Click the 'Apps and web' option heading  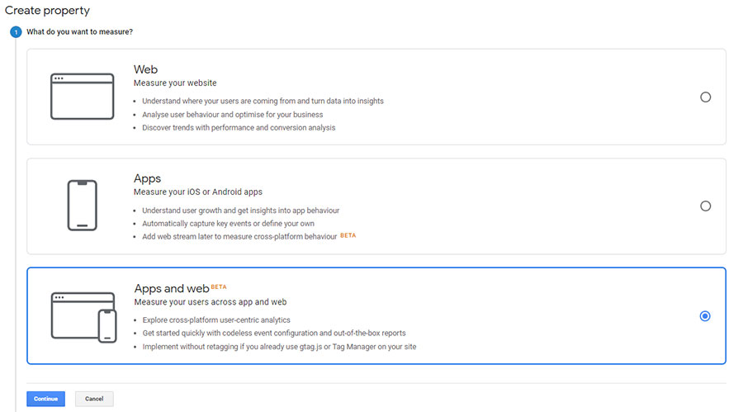pyautogui.click(x=172, y=289)
